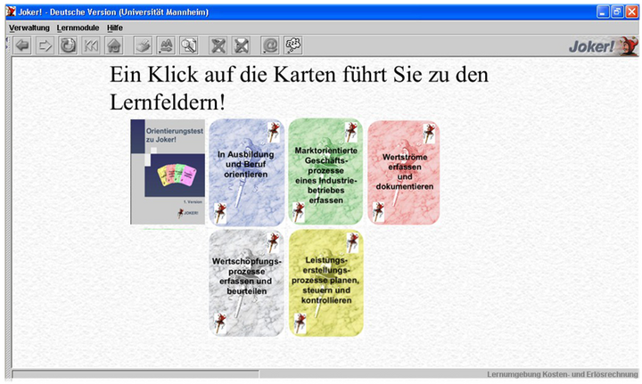
Task: Open the Verwaltung menu
Action: click(29, 28)
